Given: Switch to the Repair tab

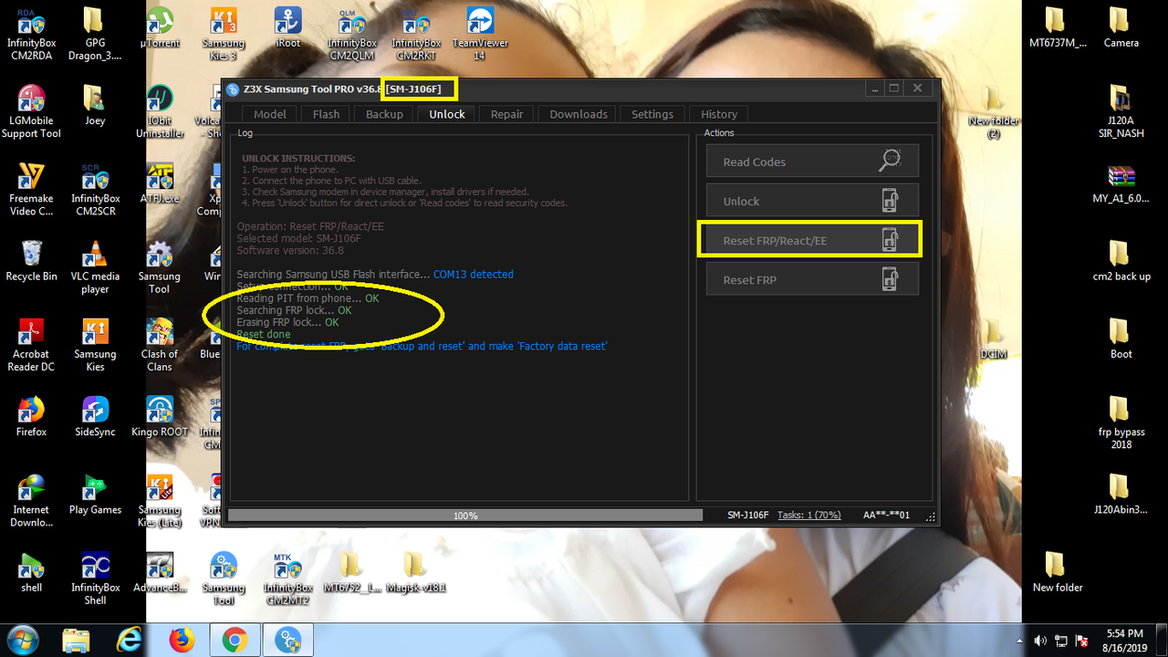Looking at the screenshot, I should pyautogui.click(x=506, y=114).
